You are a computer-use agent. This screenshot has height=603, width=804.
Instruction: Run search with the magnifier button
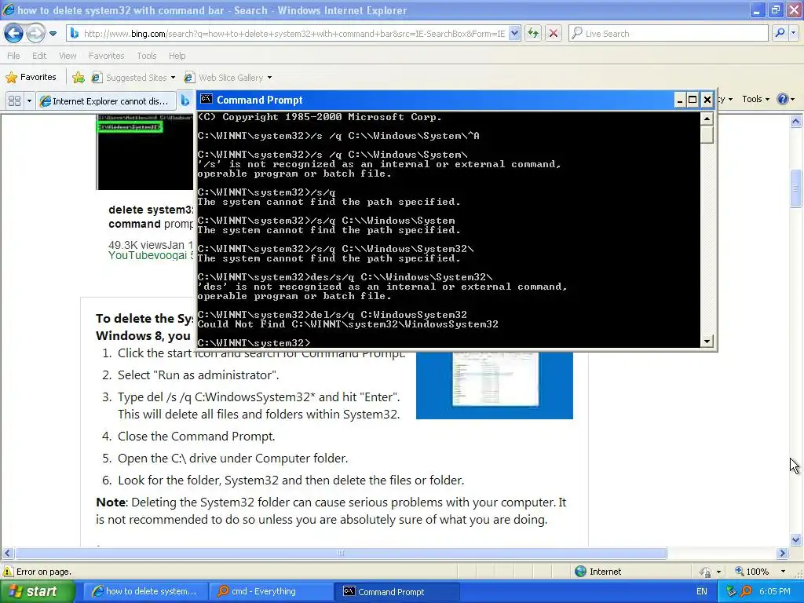coord(780,33)
